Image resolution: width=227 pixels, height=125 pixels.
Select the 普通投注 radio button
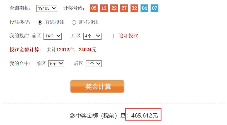(40, 22)
